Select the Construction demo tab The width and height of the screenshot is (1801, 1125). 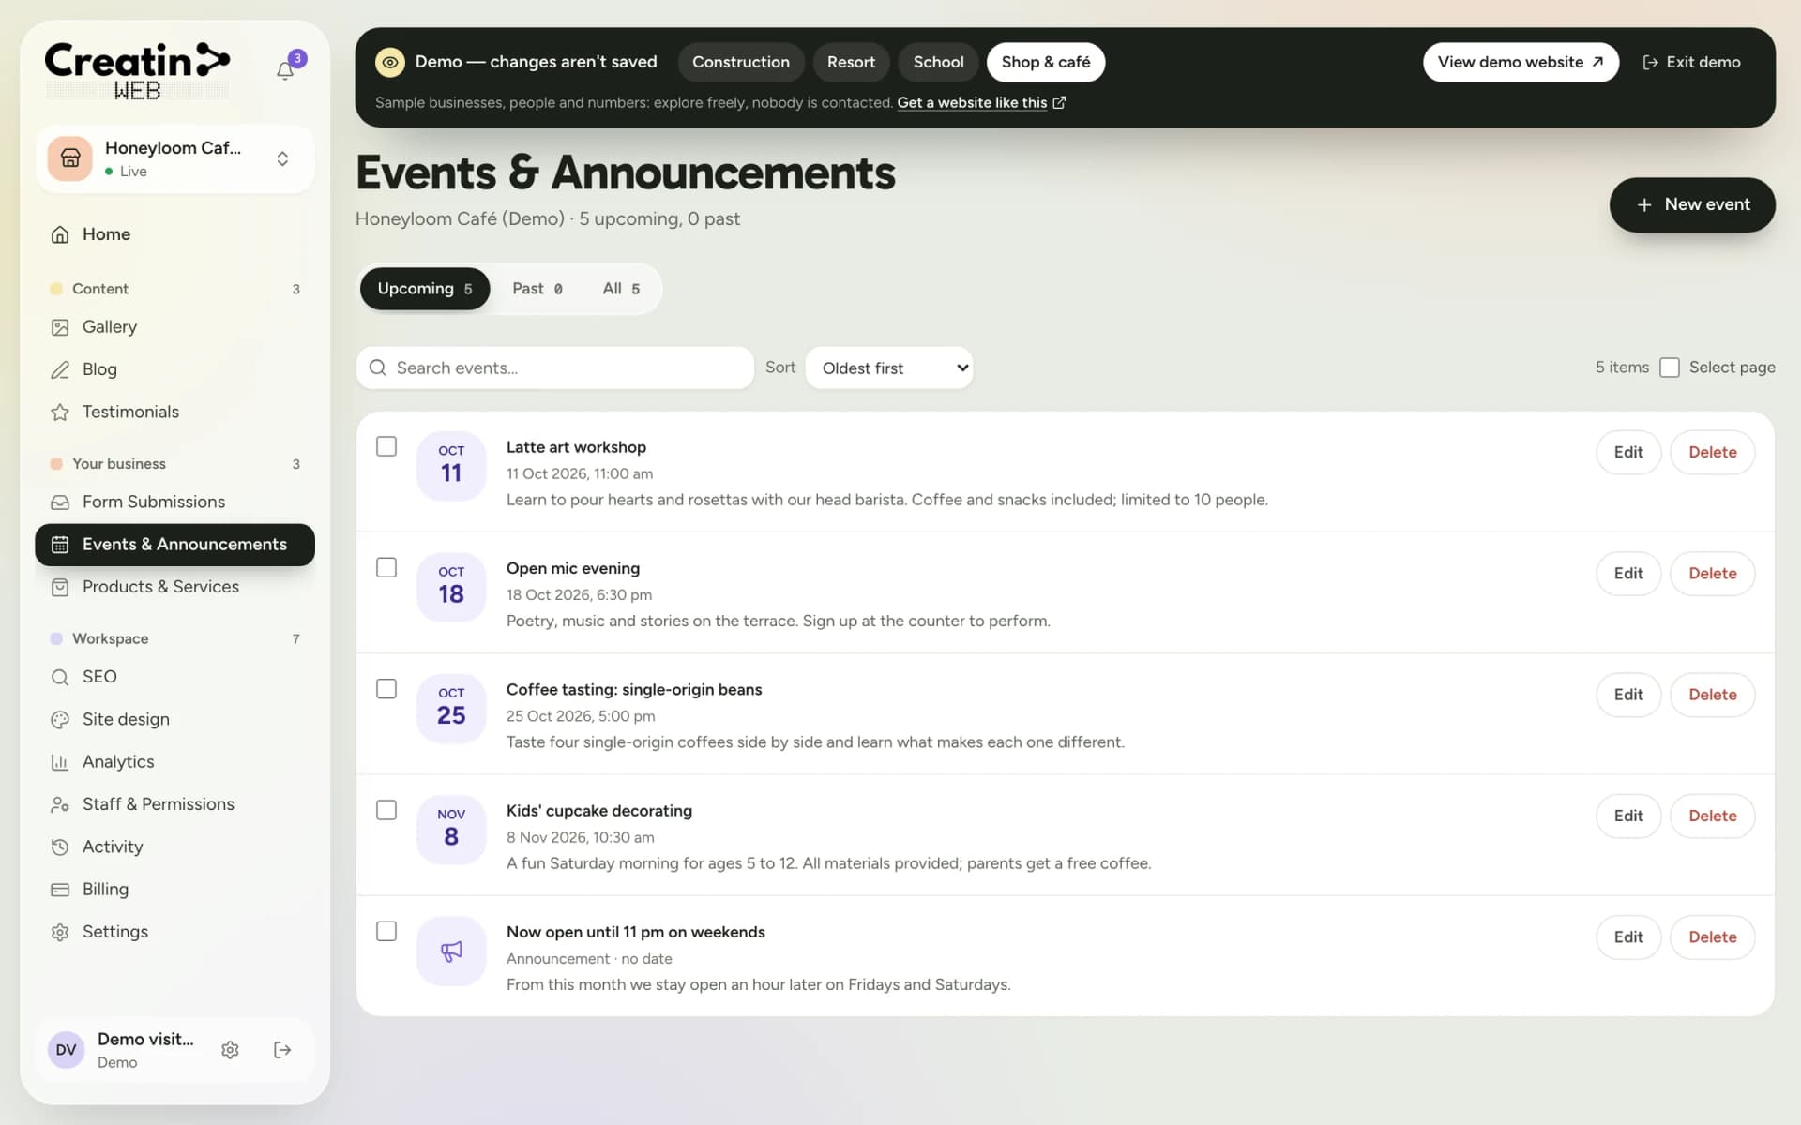[741, 62]
